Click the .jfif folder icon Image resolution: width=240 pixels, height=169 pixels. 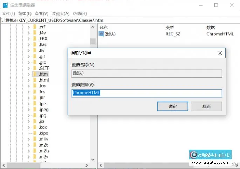point(35,98)
